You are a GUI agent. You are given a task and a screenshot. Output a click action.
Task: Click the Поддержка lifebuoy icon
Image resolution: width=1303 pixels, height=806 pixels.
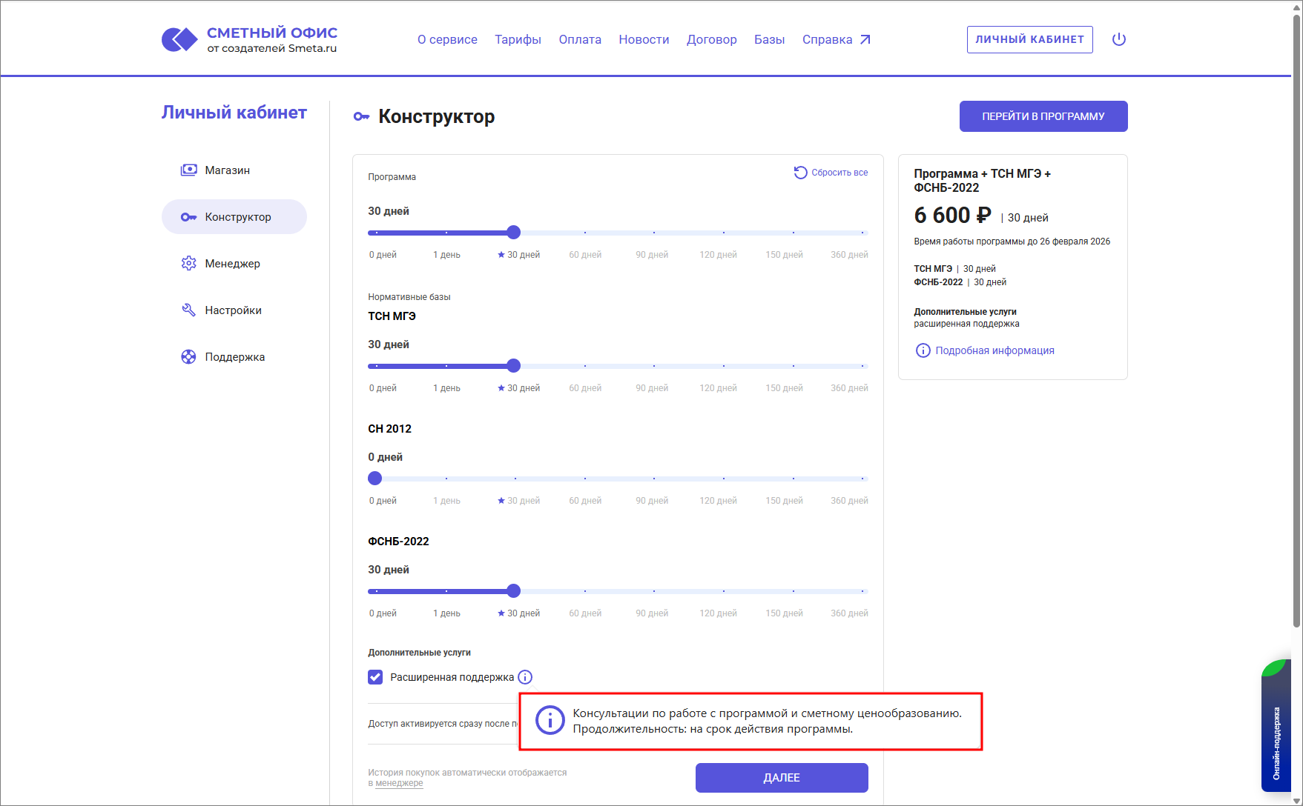189,357
